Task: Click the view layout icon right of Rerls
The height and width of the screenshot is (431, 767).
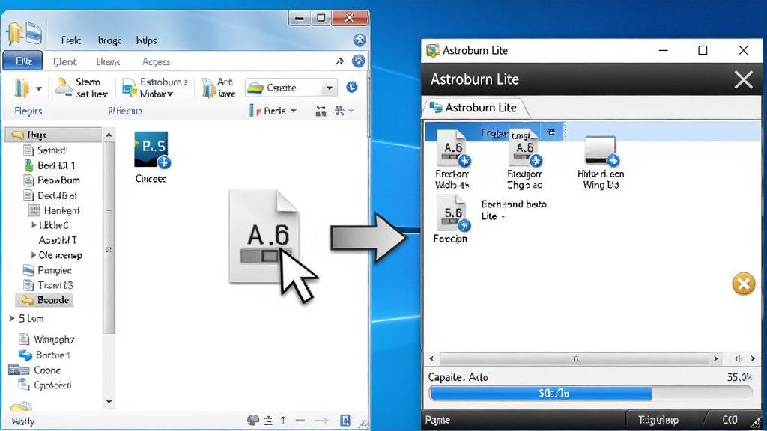Action: [x=321, y=111]
